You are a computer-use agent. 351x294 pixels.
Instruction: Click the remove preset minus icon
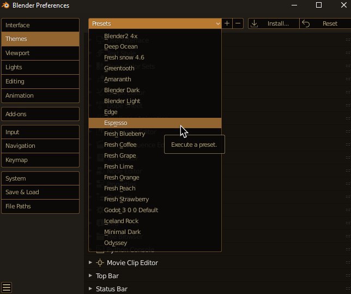point(238,23)
